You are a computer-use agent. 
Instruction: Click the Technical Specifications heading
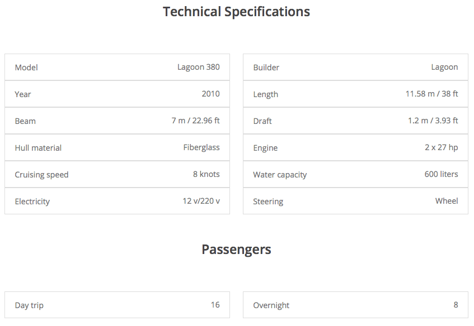pos(236,12)
